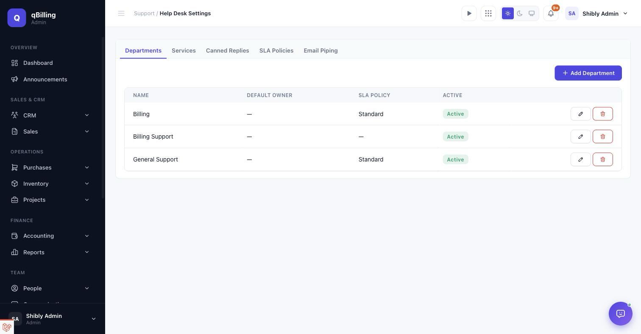Switch to dark theme mode

[x=520, y=14]
